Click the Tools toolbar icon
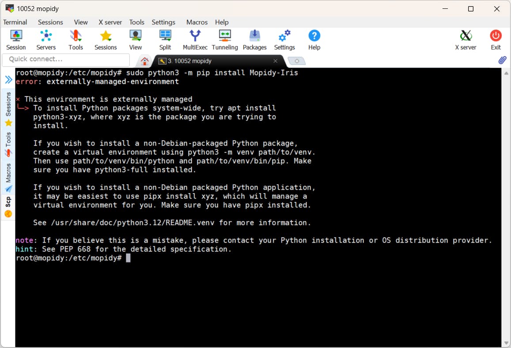Viewport: 511px width, 348px height. point(76,40)
